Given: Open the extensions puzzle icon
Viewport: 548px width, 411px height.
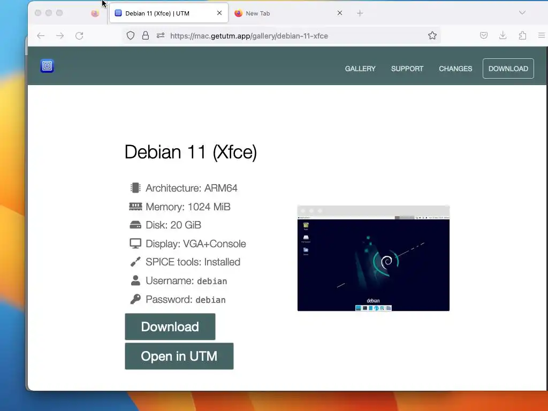Looking at the screenshot, I should (x=522, y=35).
